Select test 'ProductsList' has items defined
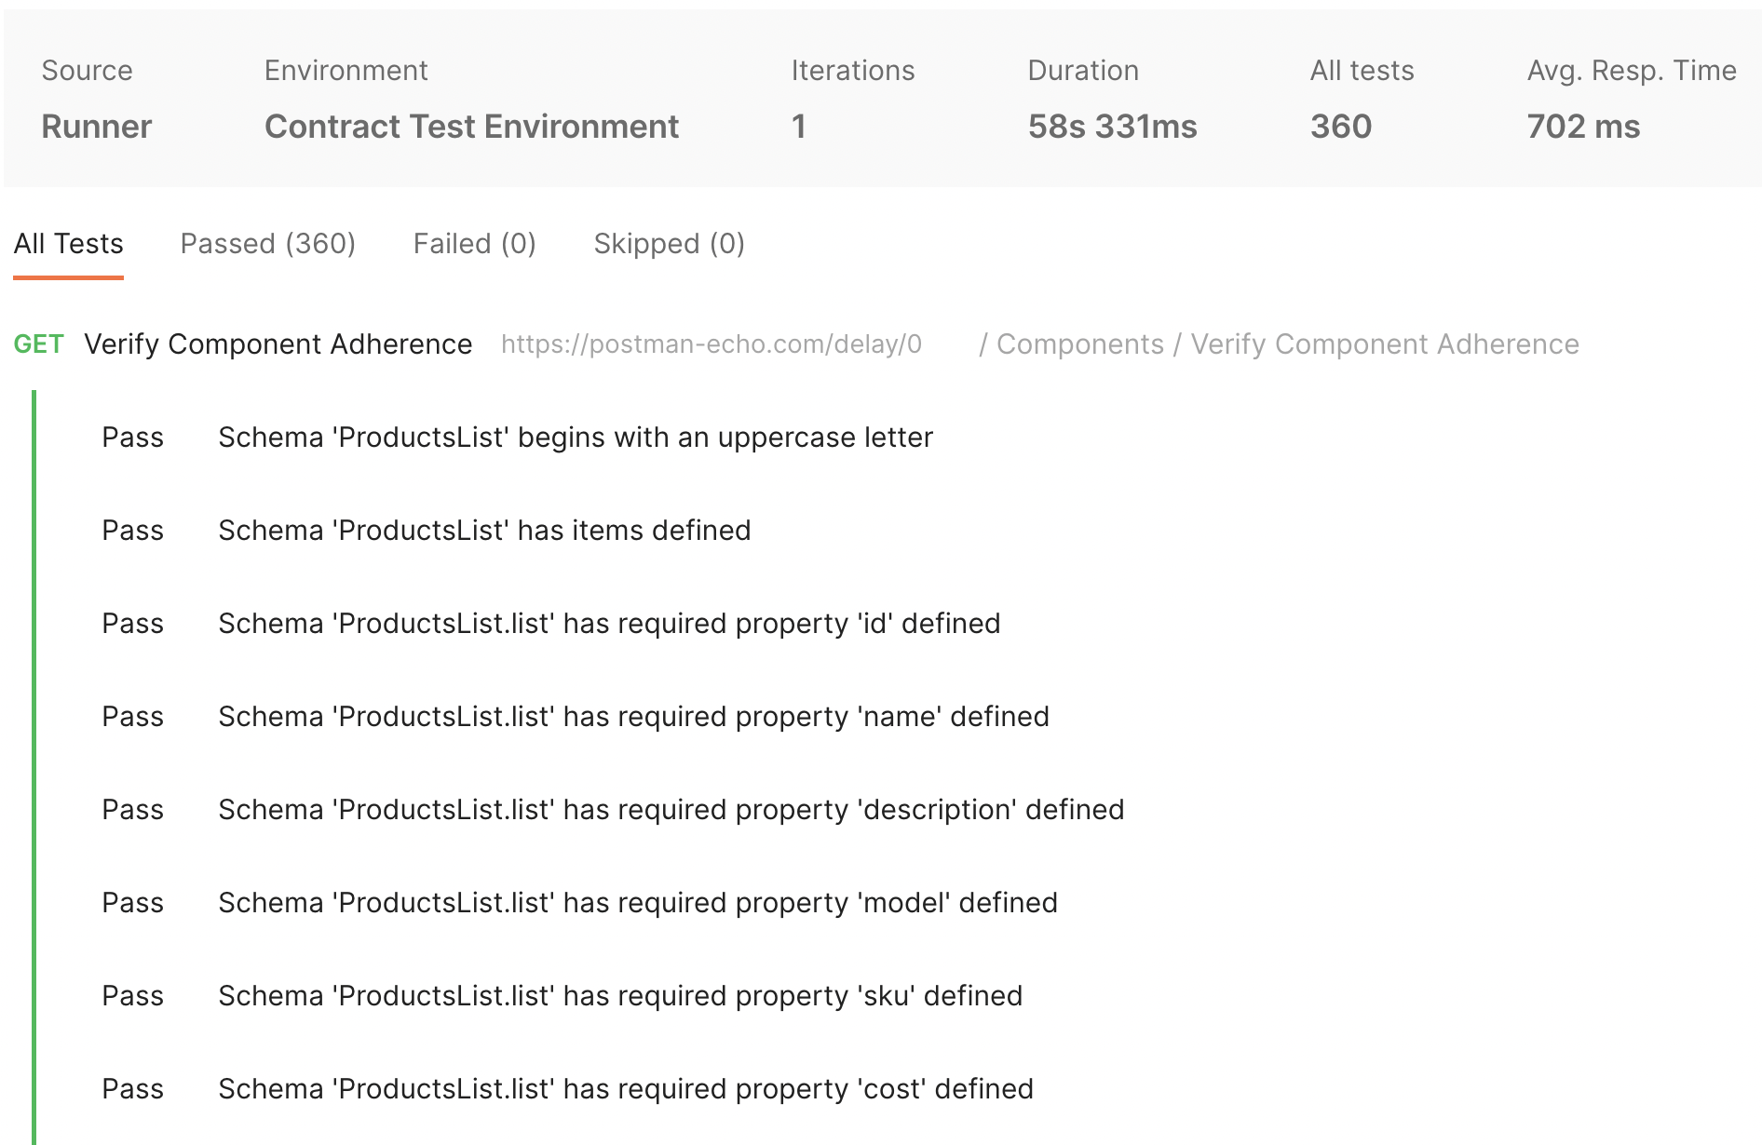The height and width of the screenshot is (1145, 1762). [484, 531]
